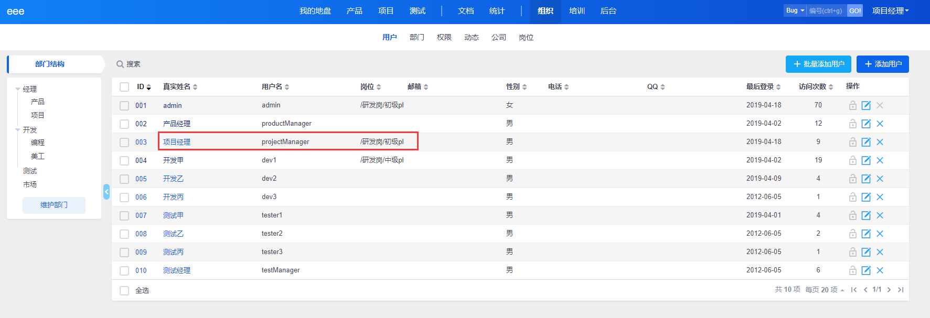
Task: Click 添加用户 button
Action: click(x=883, y=64)
